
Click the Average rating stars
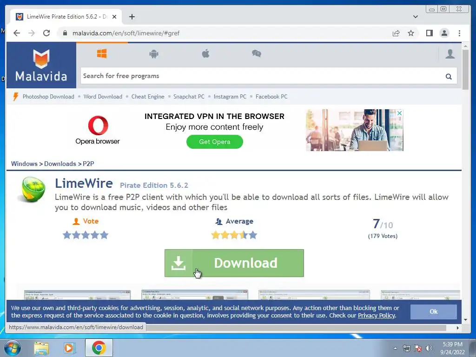(x=234, y=235)
